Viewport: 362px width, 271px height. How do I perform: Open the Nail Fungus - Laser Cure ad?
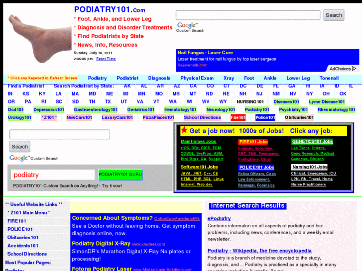[x=205, y=53]
